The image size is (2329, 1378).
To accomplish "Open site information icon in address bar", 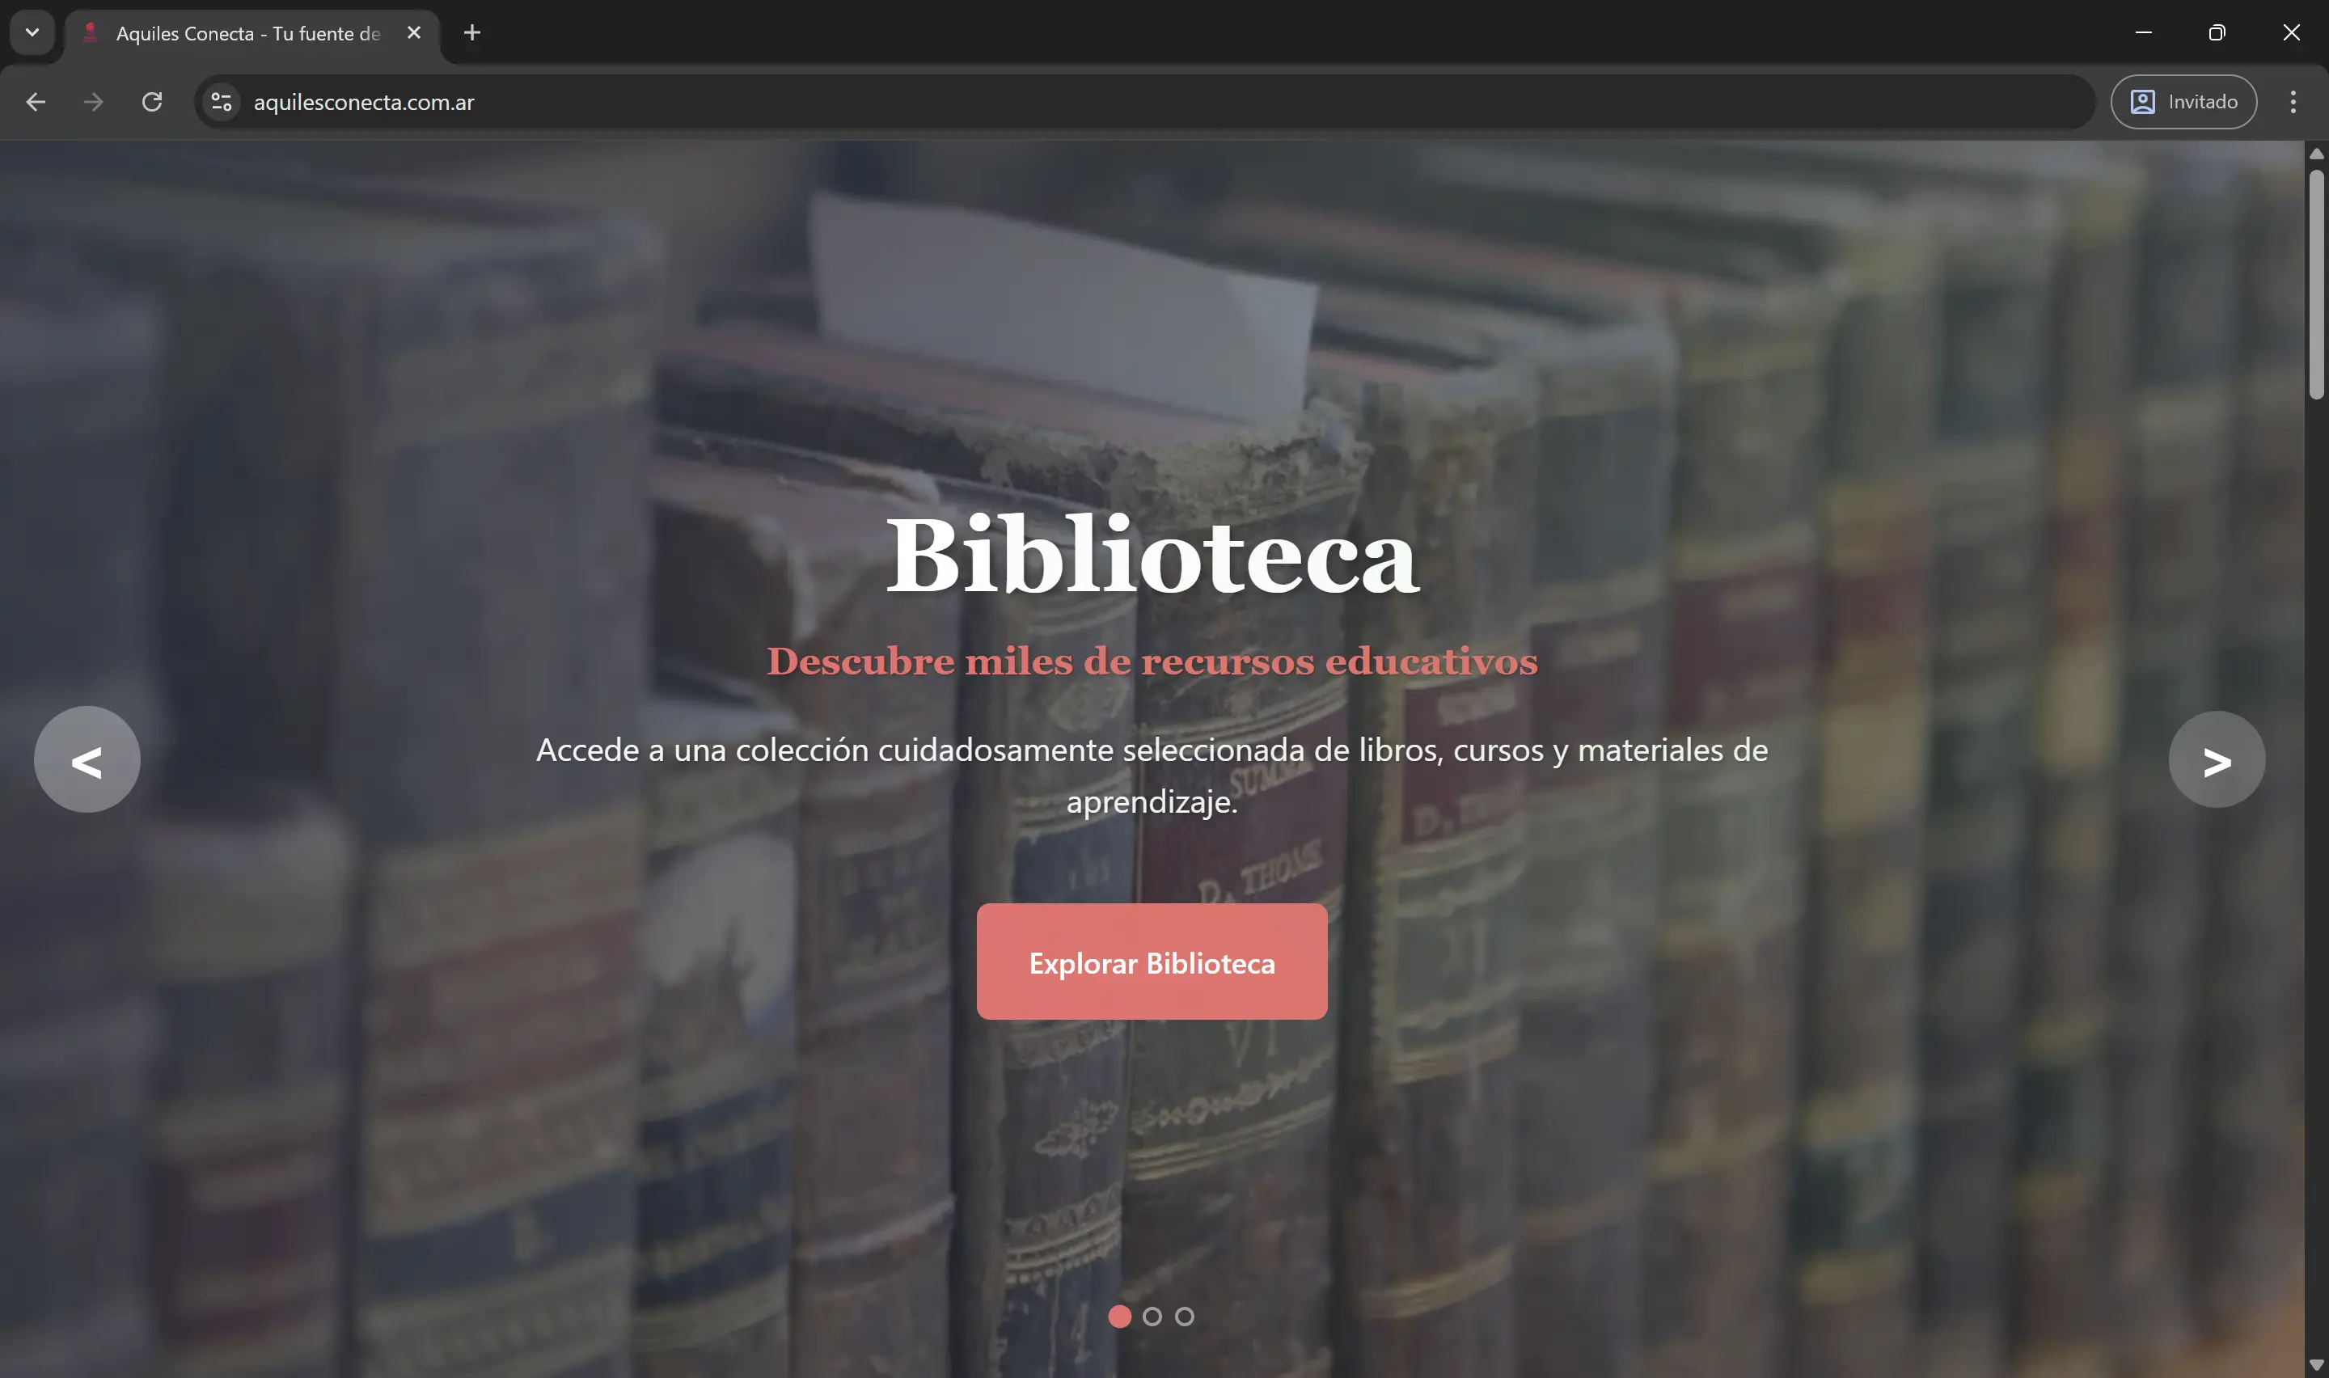I will [x=221, y=102].
